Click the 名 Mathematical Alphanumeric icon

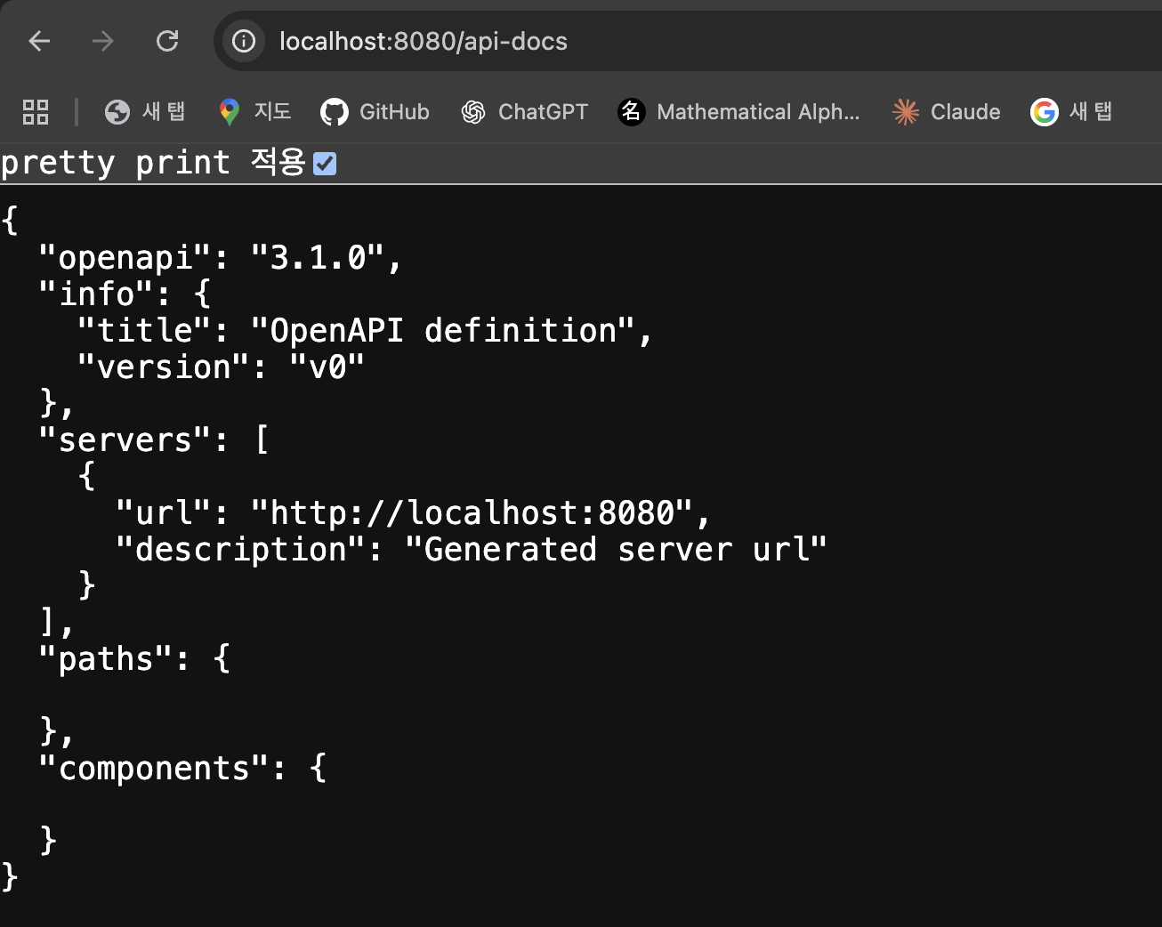pos(631,111)
